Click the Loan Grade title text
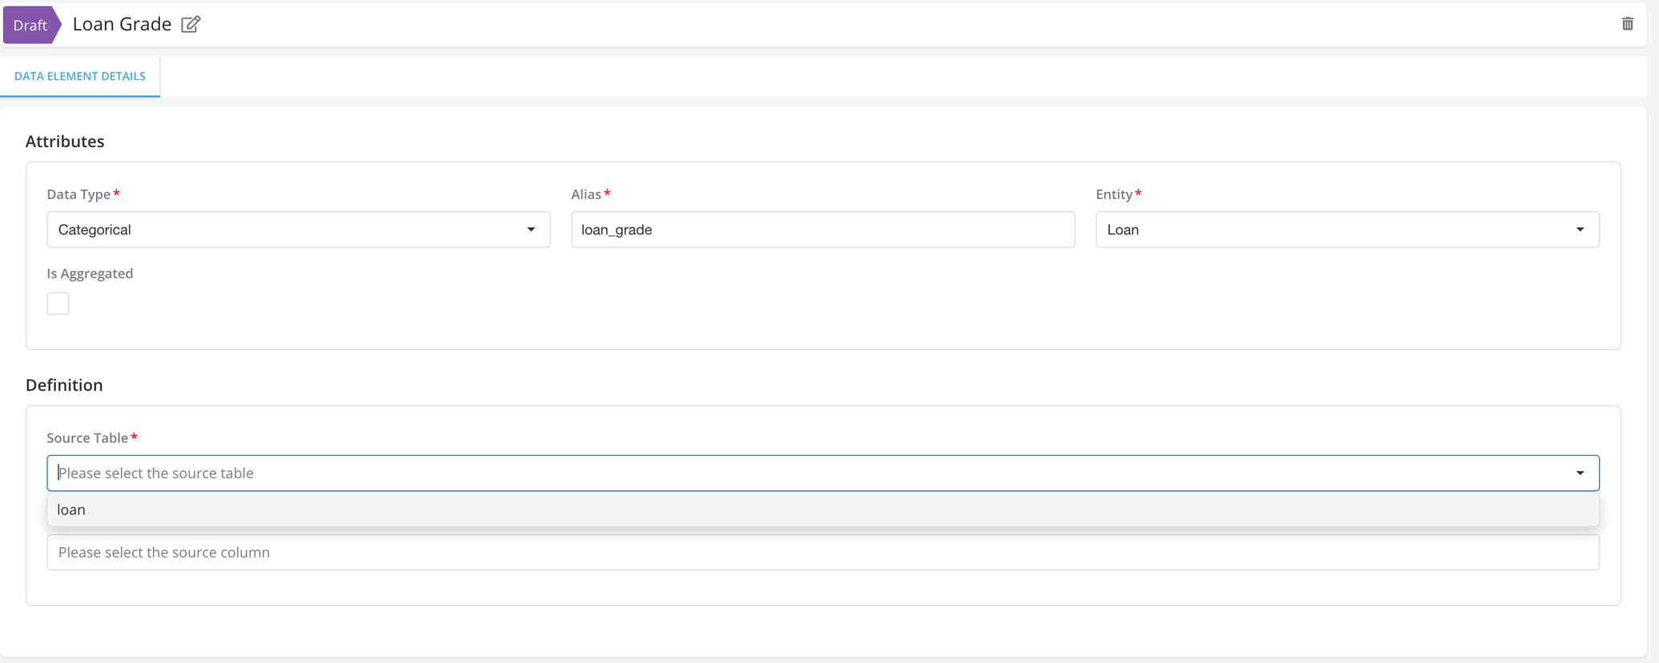 coord(122,25)
